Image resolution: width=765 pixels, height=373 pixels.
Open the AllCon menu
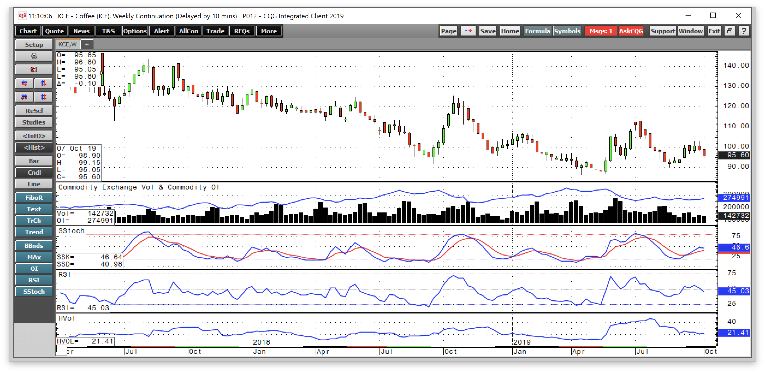pos(188,31)
